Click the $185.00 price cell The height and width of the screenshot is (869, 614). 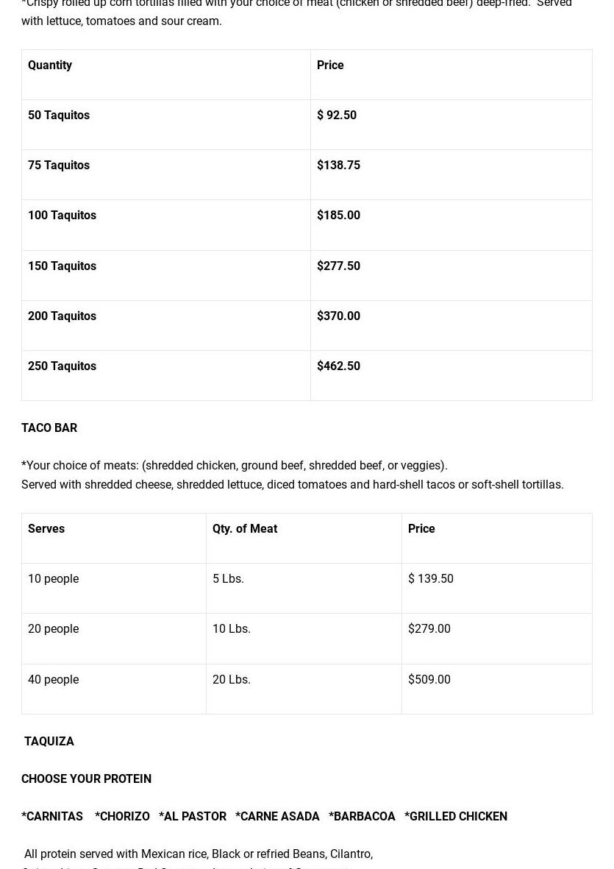[x=338, y=216]
